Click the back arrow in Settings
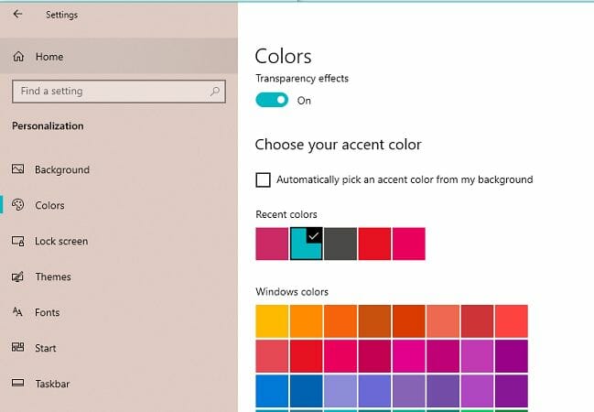Viewport: 594px width, 412px height. [x=17, y=15]
